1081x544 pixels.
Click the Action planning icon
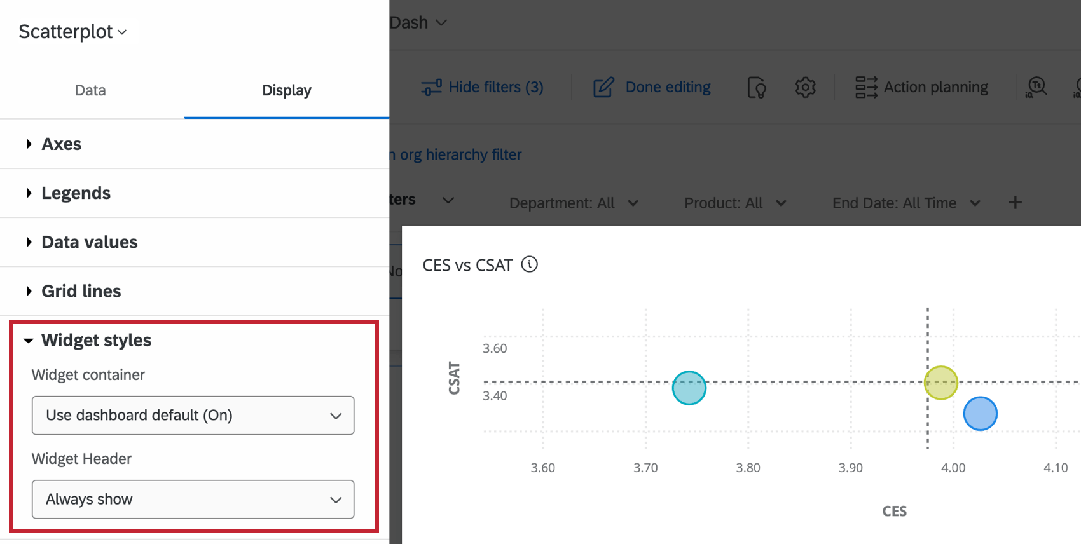tap(866, 87)
